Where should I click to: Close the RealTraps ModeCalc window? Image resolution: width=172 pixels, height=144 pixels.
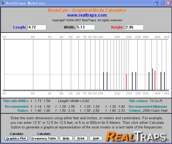pos(168,3)
